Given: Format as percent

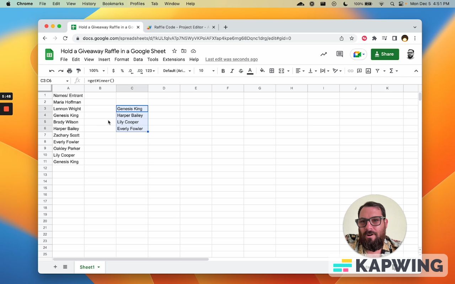Looking at the screenshot, I should (122, 71).
